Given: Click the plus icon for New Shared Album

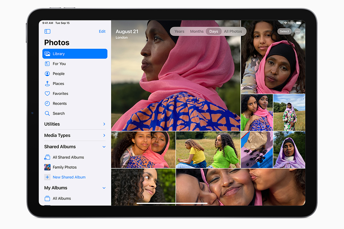Looking at the screenshot, I should click(x=47, y=177).
